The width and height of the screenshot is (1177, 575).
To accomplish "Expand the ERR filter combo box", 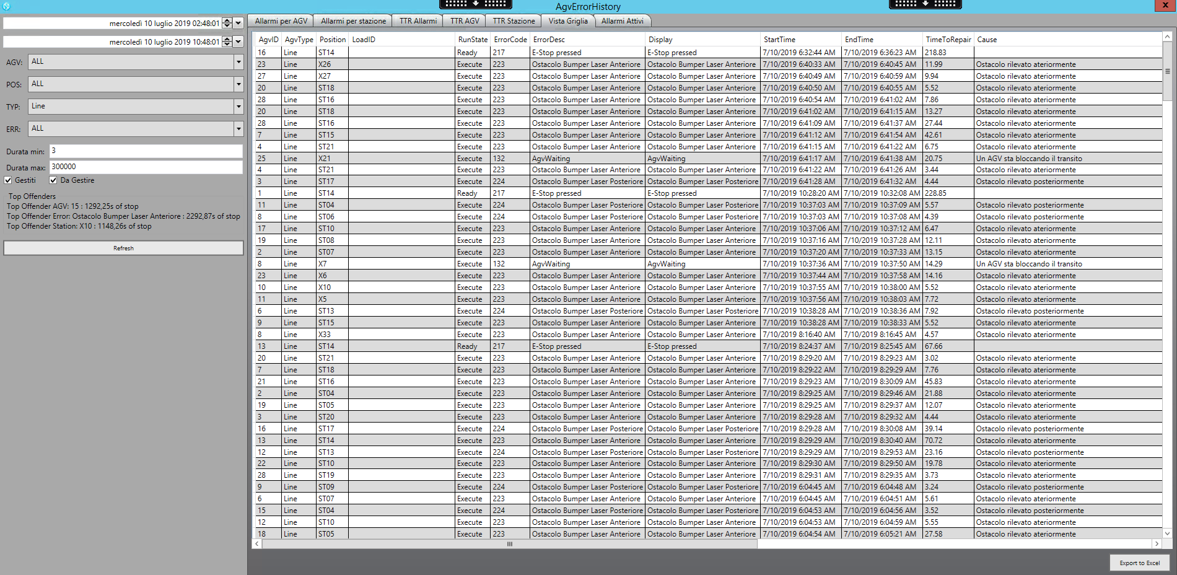I will coord(238,129).
